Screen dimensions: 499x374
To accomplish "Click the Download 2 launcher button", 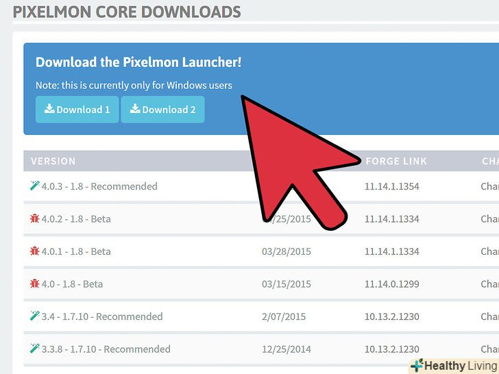I will [x=162, y=110].
